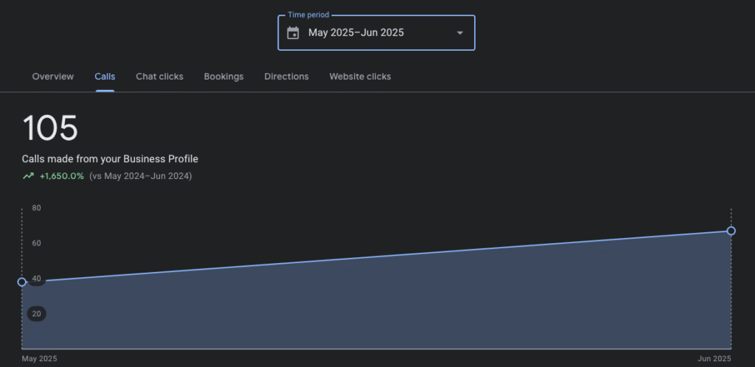
Task: Click the May 2025 data point circle
Action: [x=22, y=282]
